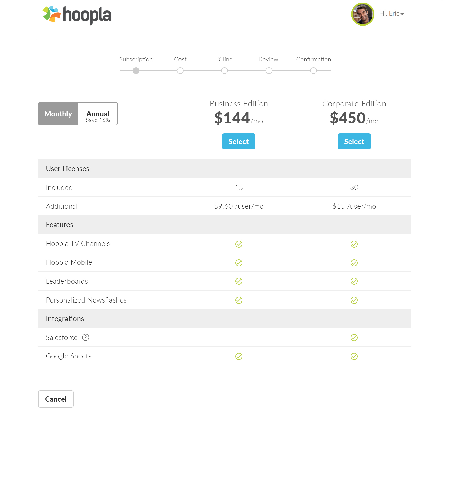Viewport: 449px width, 504px height.
Task: Cancel the subscription setup
Action: click(x=56, y=399)
